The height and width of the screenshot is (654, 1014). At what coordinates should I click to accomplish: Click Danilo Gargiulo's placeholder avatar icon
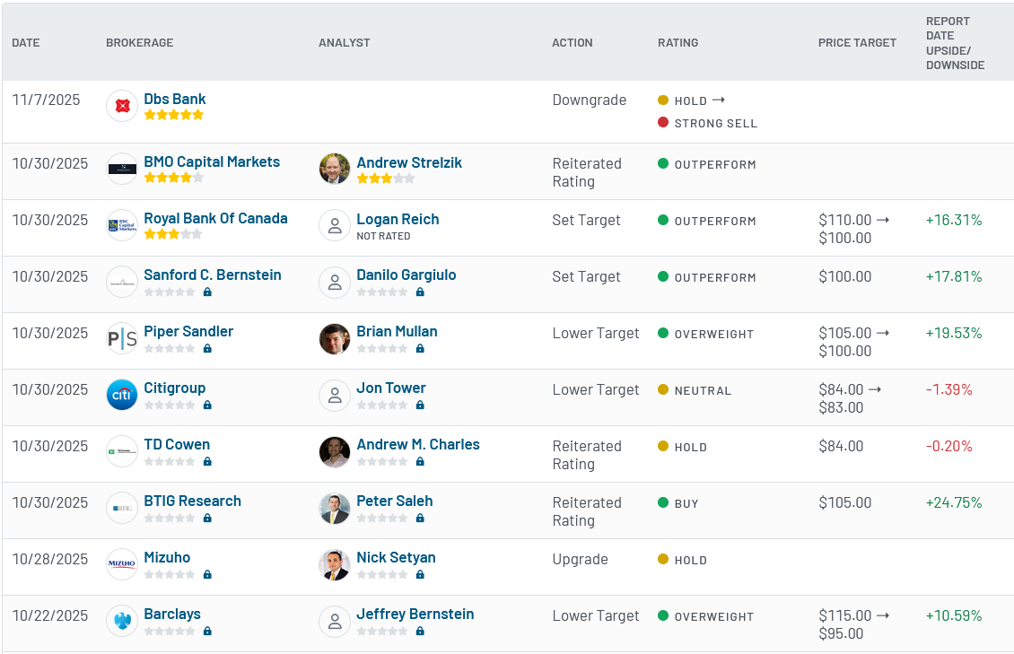pyautogui.click(x=335, y=282)
